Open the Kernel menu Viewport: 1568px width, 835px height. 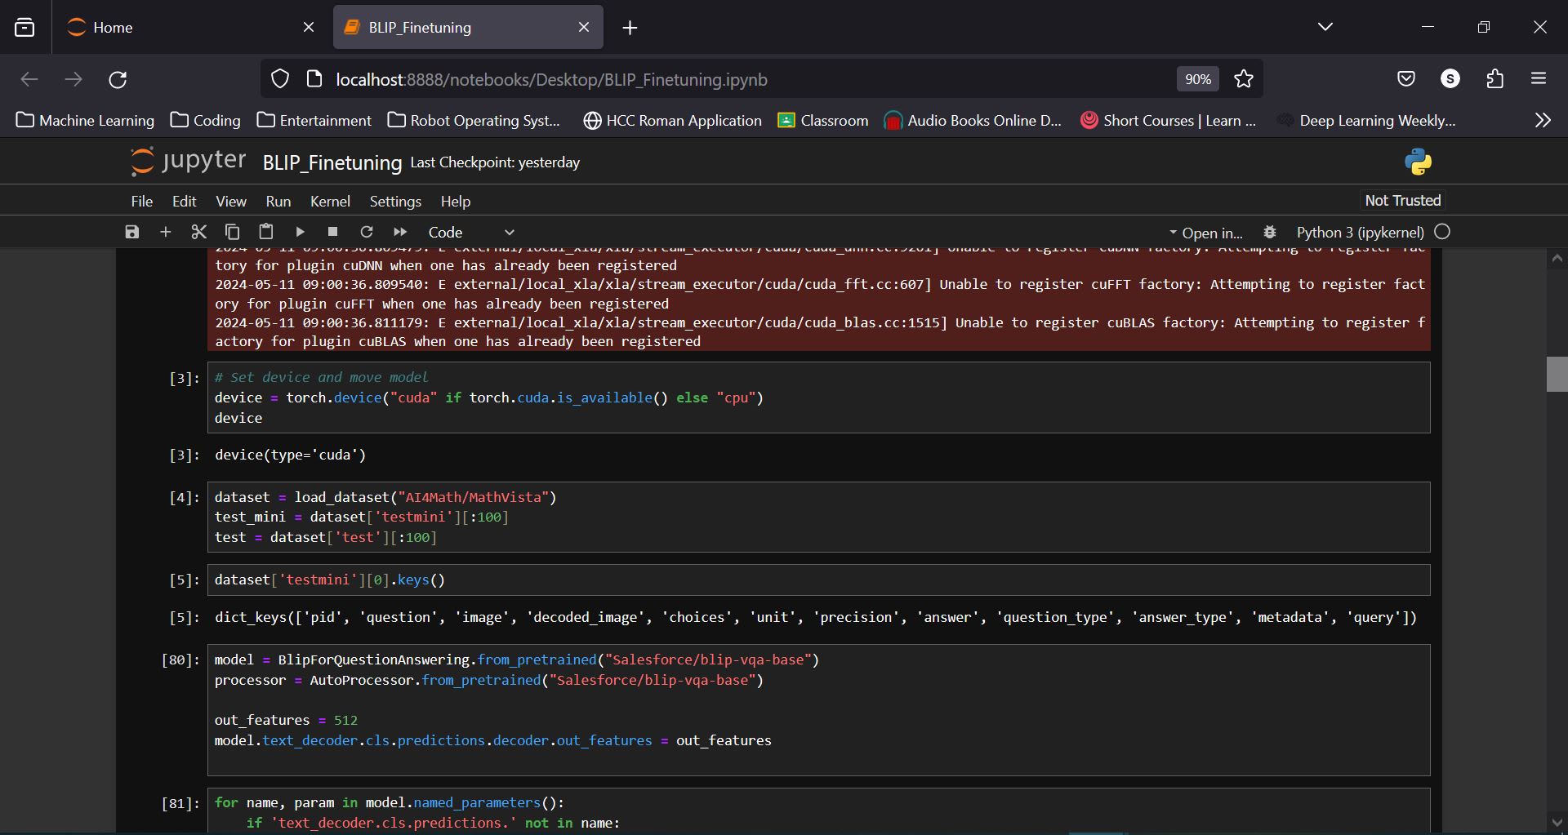[330, 201]
